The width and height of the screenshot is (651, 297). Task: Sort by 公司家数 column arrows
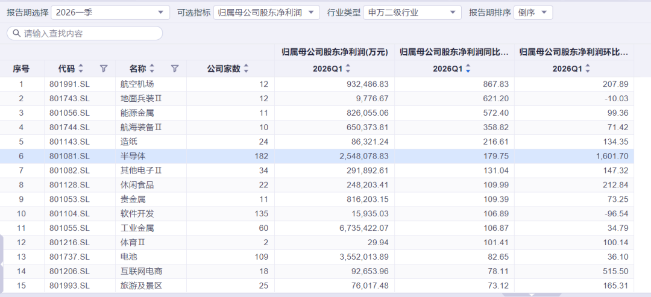(x=246, y=69)
